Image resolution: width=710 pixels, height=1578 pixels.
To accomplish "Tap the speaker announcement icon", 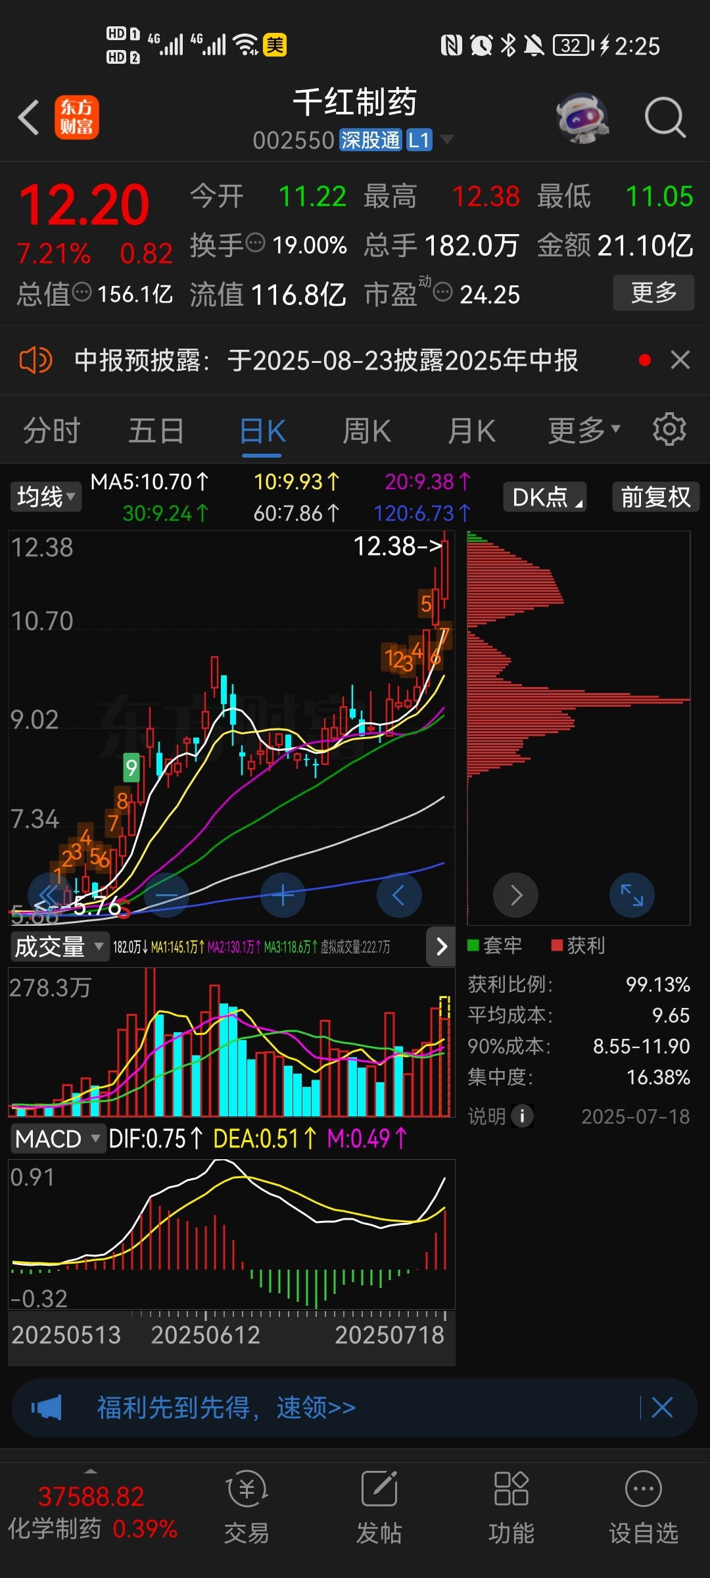I will [35, 360].
